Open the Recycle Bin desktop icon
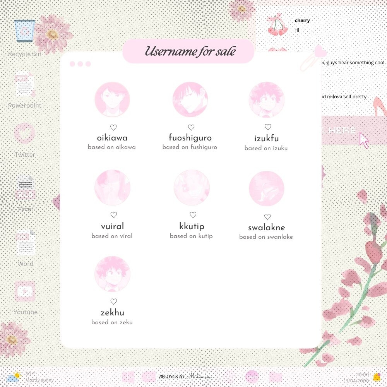 [25, 31]
